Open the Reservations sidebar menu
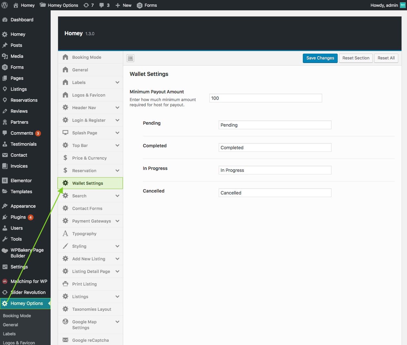The height and width of the screenshot is (345, 407). click(x=25, y=100)
